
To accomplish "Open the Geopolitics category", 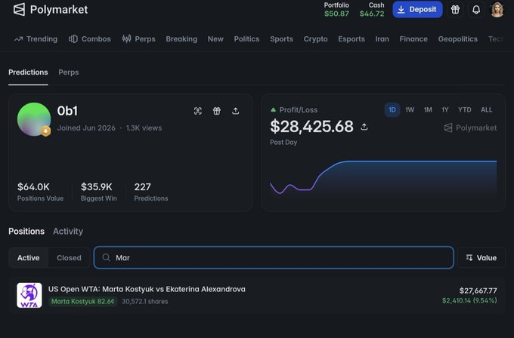I will pyautogui.click(x=457, y=39).
